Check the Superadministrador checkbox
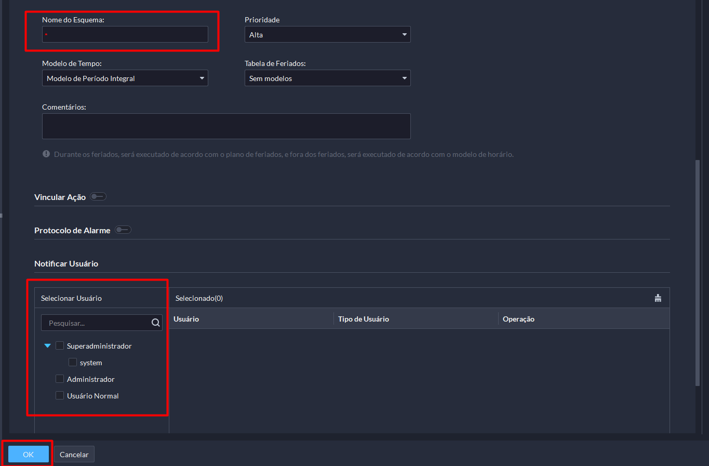The width and height of the screenshot is (709, 466). click(x=60, y=346)
